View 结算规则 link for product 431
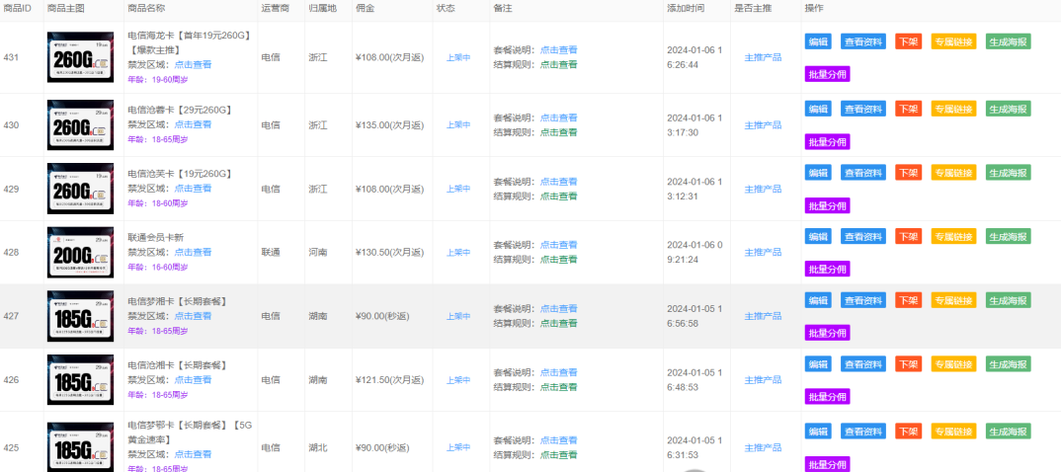 [x=559, y=65]
